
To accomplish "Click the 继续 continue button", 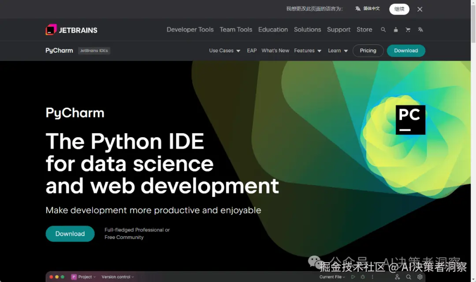I will click(x=399, y=9).
